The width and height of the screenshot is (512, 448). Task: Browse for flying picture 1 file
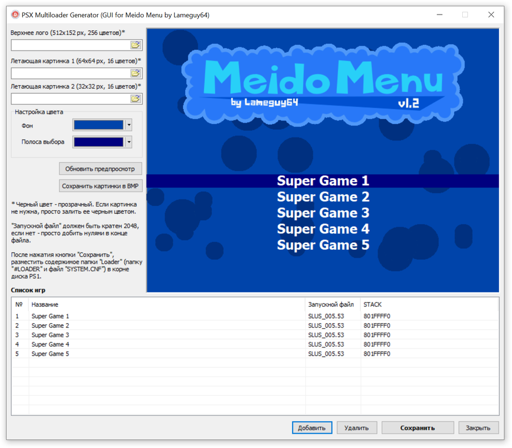[135, 73]
